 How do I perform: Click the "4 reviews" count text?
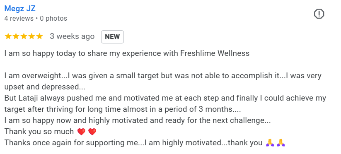coord(19,19)
